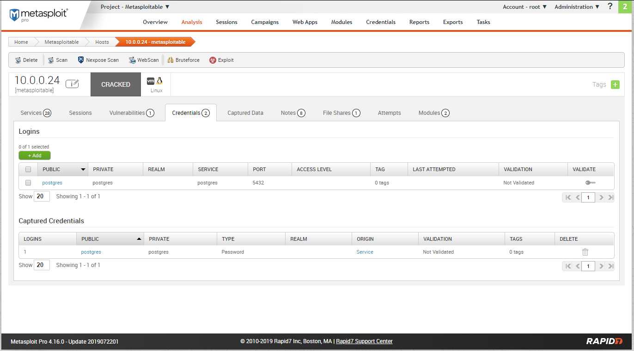Click the Metasploit Pro logo

[x=38, y=14]
